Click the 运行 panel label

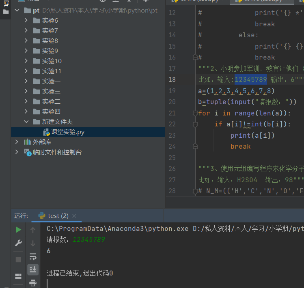point(21,216)
